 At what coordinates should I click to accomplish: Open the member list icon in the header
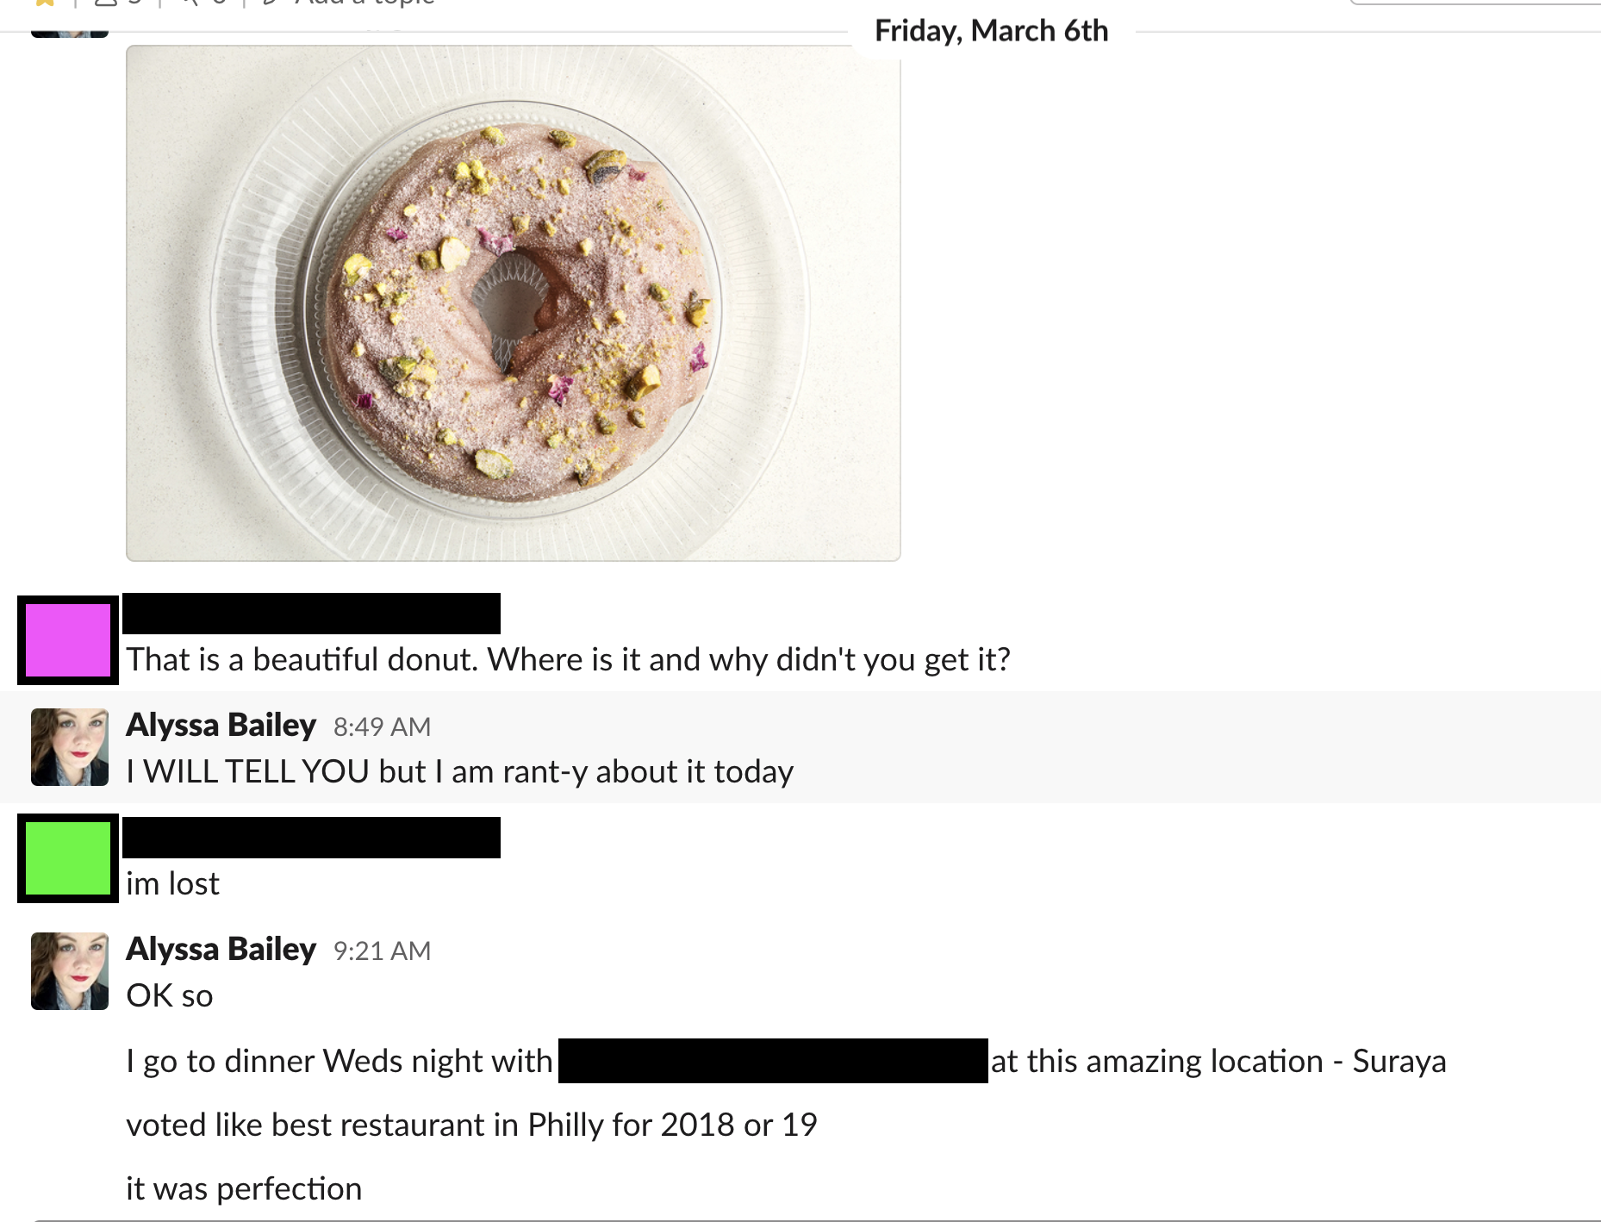pyautogui.click(x=106, y=3)
